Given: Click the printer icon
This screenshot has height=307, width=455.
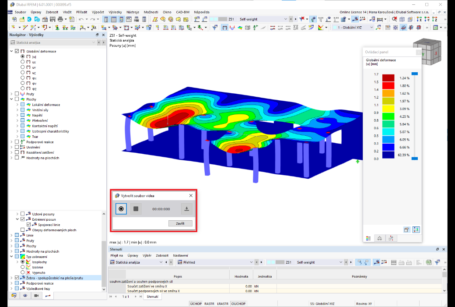Looking at the screenshot, I should coord(60,19).
